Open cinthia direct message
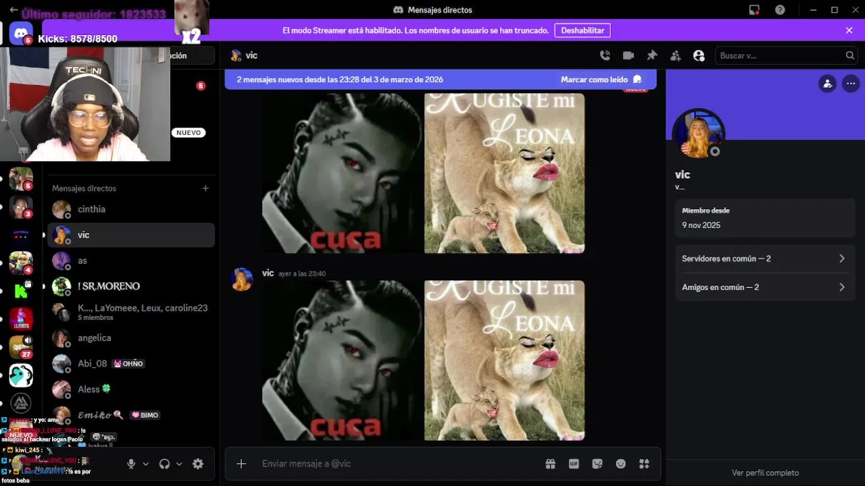The image size is (865, 486). pyautogui.click(x=131, y=209)
